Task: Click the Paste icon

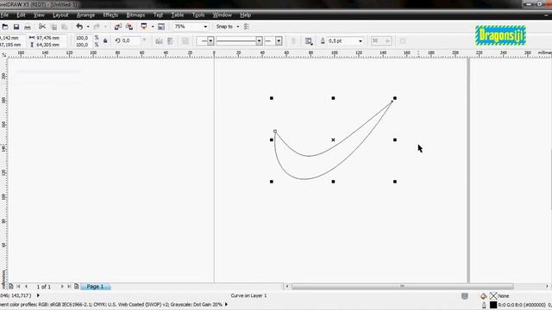Action: [65, 27]
